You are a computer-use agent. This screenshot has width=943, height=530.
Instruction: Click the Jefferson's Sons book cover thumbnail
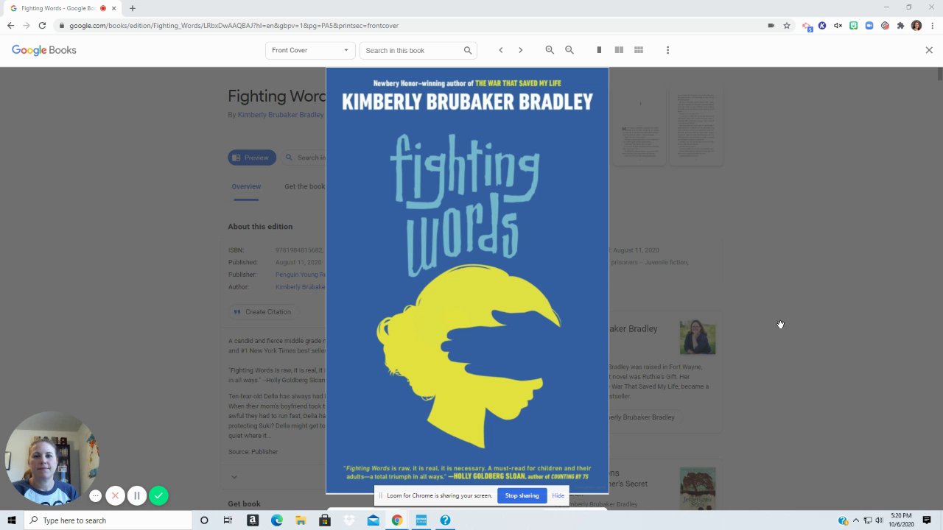(698, 488)
